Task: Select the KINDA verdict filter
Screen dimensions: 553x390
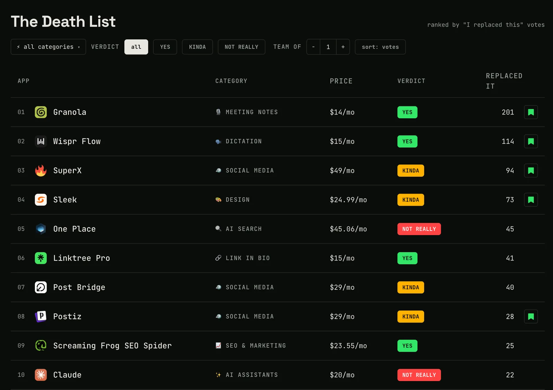Action: point(197,47)
